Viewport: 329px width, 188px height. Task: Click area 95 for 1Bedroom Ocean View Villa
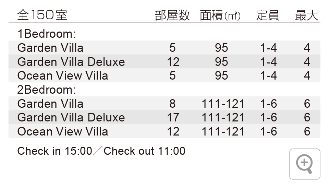221,75
